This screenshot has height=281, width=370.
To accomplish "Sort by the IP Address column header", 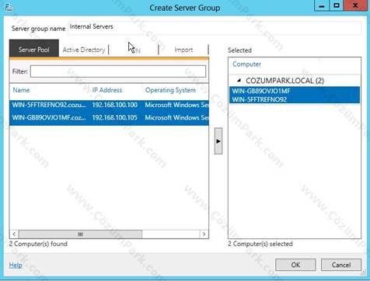I will (x=107, y=90).
